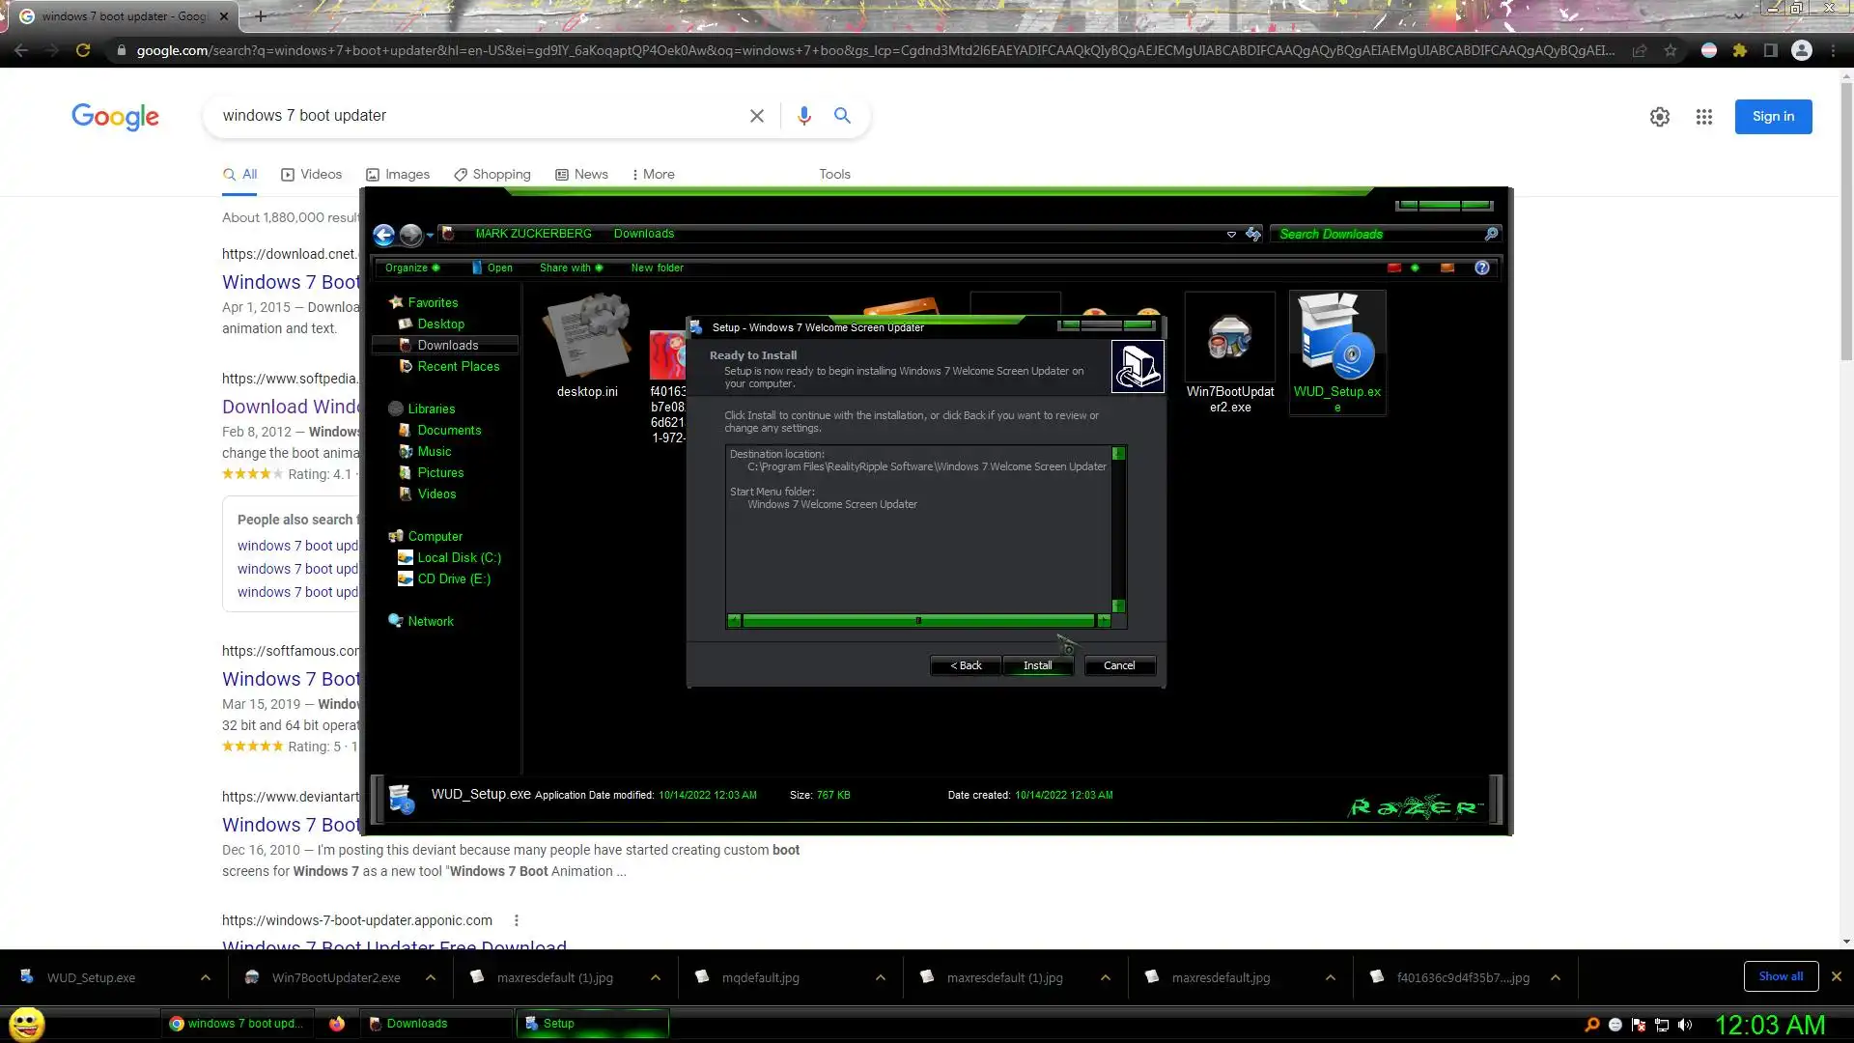Click the Explorer back arrow button
The width and height of the screenshot is (1854, 1043).
click(383, 235)
